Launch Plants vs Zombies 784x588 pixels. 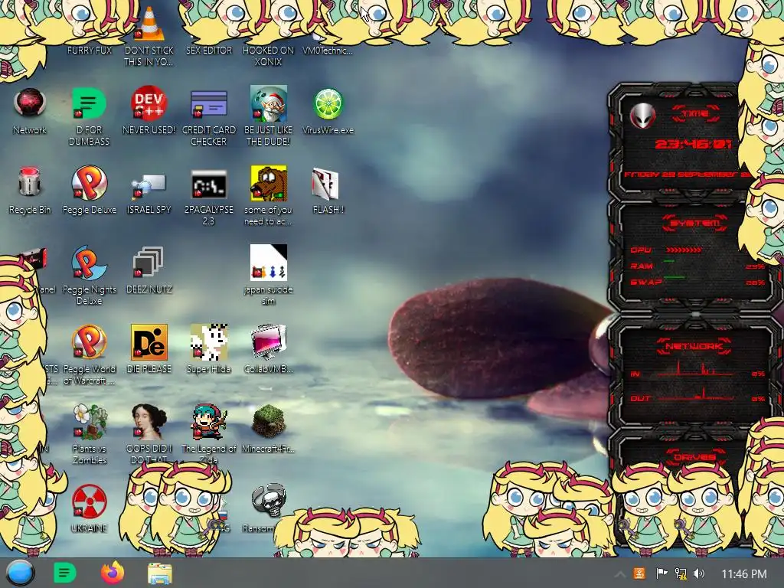pyautogui.click(x=89, y=422)
